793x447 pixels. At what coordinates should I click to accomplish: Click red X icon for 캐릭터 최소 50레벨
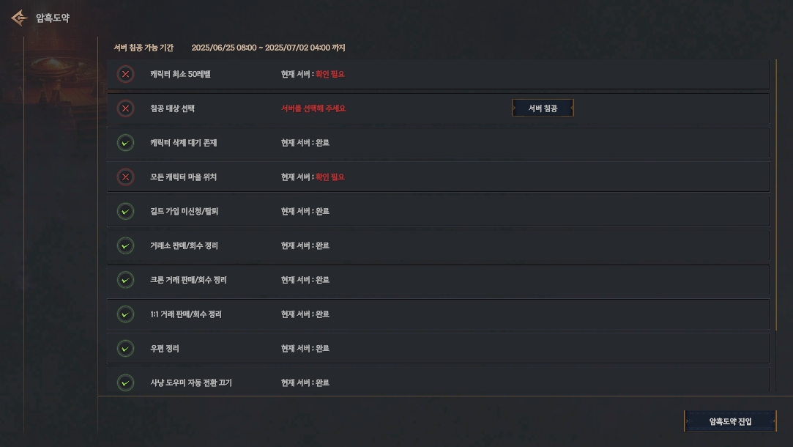pos(126,74)
